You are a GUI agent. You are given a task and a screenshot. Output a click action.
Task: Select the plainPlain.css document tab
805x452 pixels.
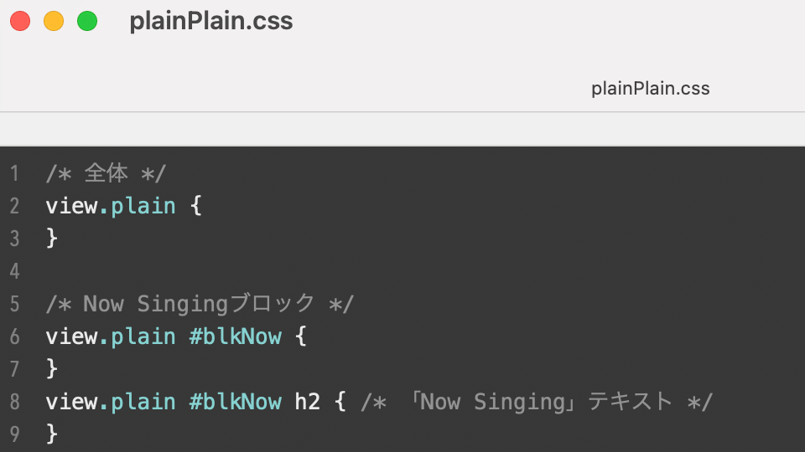coord(650,89)
